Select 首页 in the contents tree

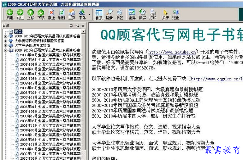click(18, 31)
